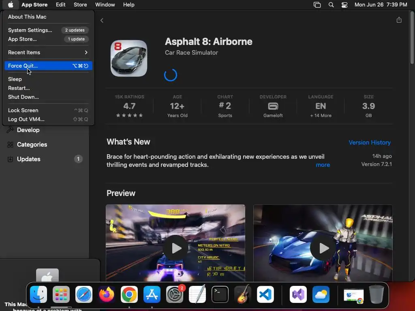Viewport: 415px width, 311px height.
Task: Open the Store menu
Action: 80,5
